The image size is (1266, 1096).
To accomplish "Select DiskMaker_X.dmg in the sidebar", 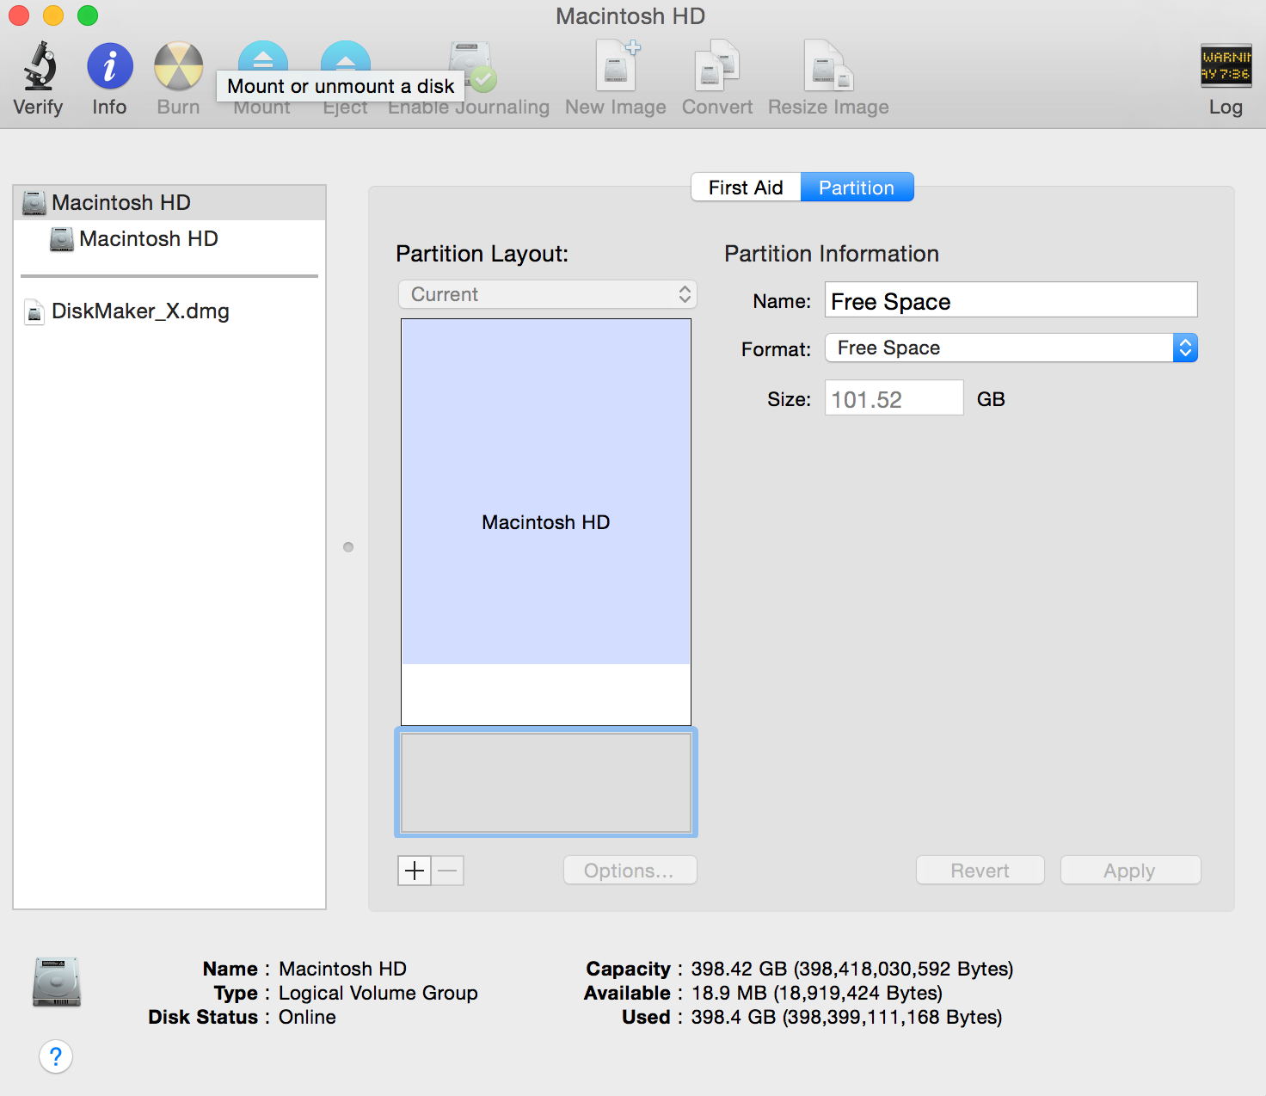I will click(169, 311).
